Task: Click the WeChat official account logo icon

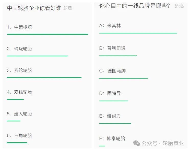Action: (x=137, y=143)
